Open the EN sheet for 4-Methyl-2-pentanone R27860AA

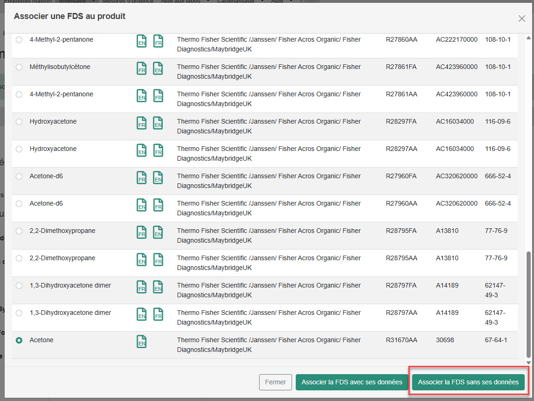click(x=141, y=41)
